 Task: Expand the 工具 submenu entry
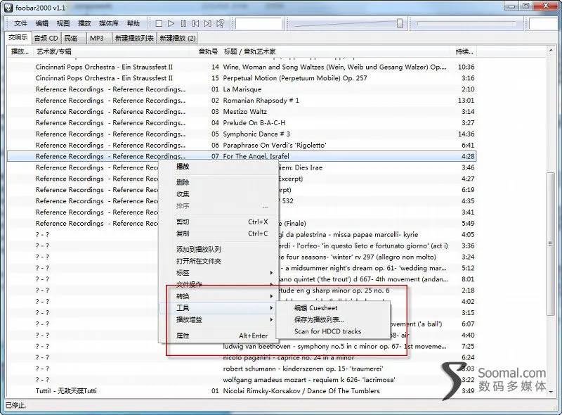coord(218,308)
